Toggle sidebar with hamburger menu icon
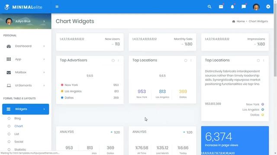 pos(57,7)
